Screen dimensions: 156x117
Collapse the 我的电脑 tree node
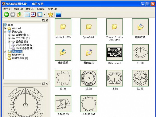[5, 31]
